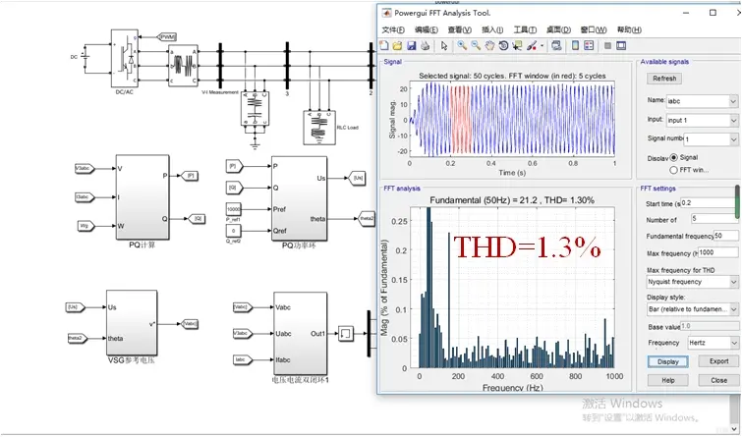
Task: Select the Edit Plot arrow tool
Action: (443, 45)
